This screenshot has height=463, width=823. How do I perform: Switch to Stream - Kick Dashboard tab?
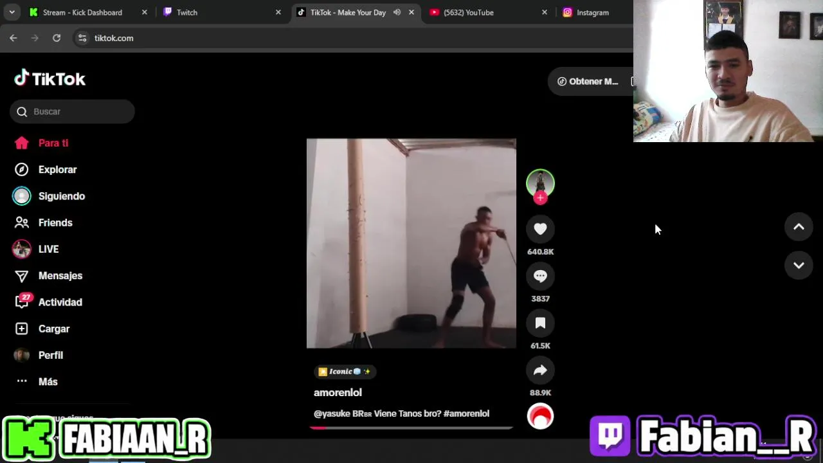[x=82, y=12]
